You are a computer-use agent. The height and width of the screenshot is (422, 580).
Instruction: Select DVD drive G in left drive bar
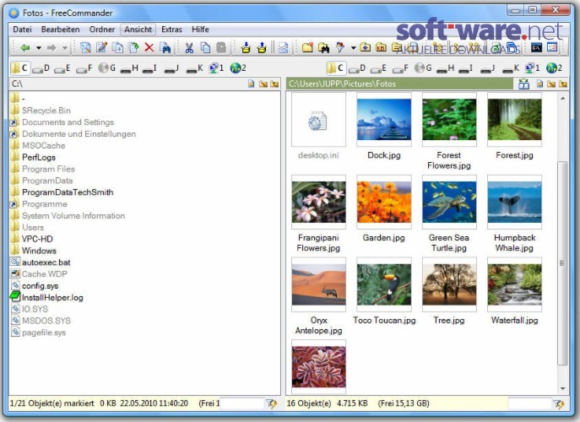[107, 68]
